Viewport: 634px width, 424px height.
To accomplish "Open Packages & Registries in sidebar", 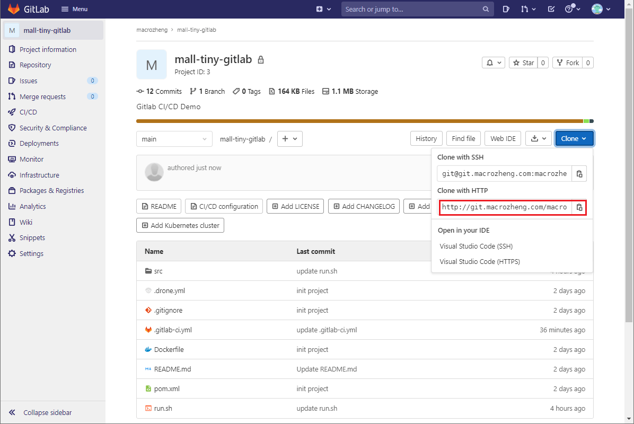I will [53, 190].
